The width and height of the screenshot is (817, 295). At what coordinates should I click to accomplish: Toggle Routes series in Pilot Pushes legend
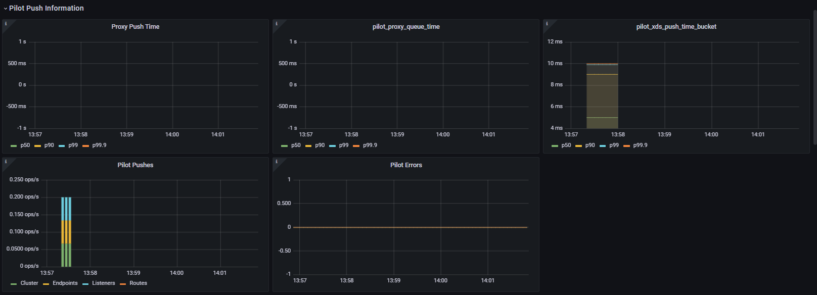pos(138,283)
